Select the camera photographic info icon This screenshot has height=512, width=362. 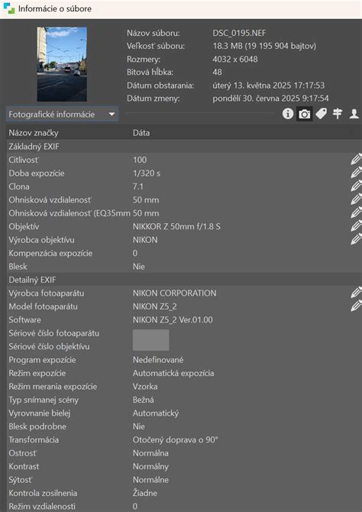[x=304, y=114]
